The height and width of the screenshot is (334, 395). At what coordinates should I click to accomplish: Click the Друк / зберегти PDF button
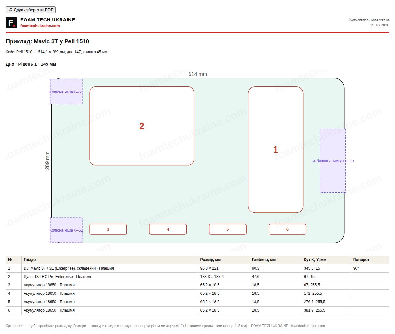point(31,10)
